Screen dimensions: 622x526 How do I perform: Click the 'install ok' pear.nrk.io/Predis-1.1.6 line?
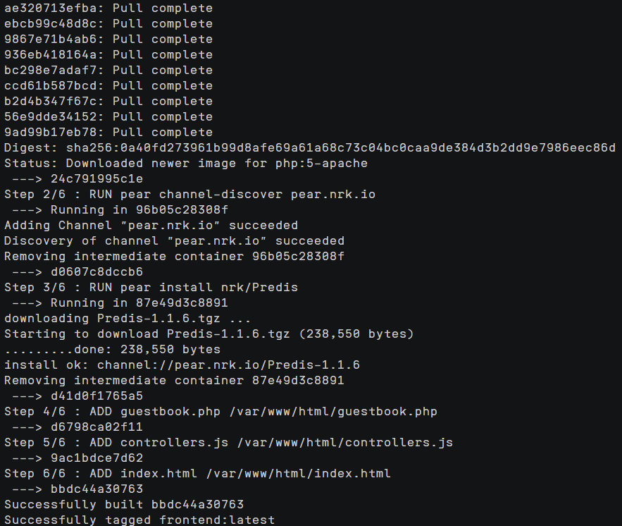pos(182,365)
